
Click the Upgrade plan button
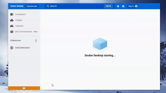[32, 6]
